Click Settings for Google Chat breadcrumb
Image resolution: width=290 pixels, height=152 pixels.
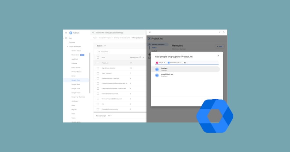(x=122, y=38)
